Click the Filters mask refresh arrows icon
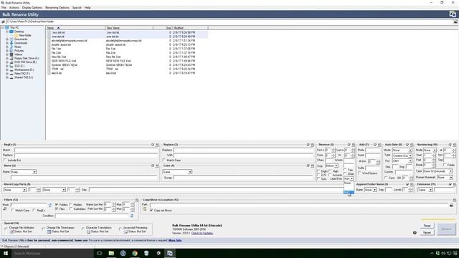This screenshot has height=258, width=459. pyautogui.click(x=50, y=205)
